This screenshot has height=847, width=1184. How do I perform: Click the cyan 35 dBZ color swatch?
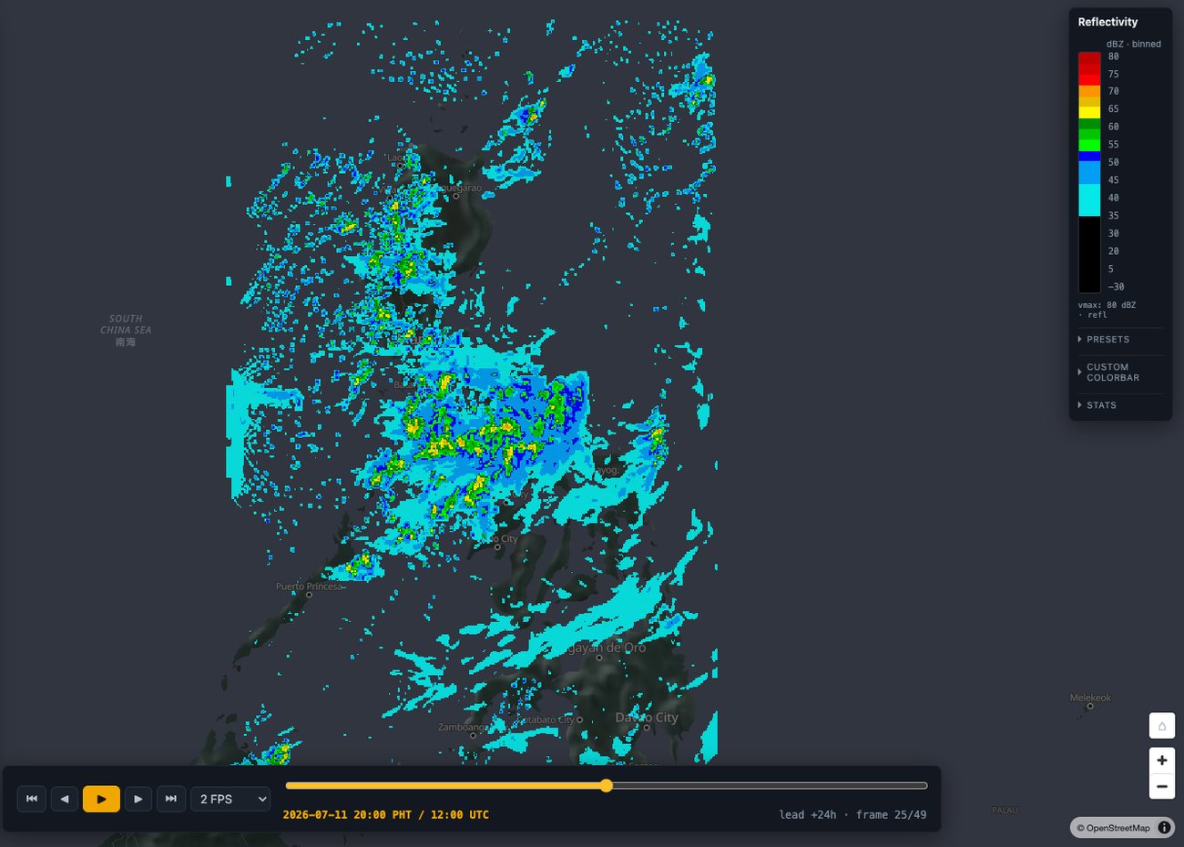pyautogui.click(x=1089, y=200)
